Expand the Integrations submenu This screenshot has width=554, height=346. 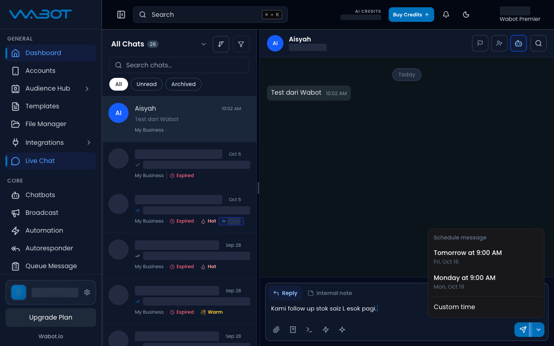click(88, 142)
